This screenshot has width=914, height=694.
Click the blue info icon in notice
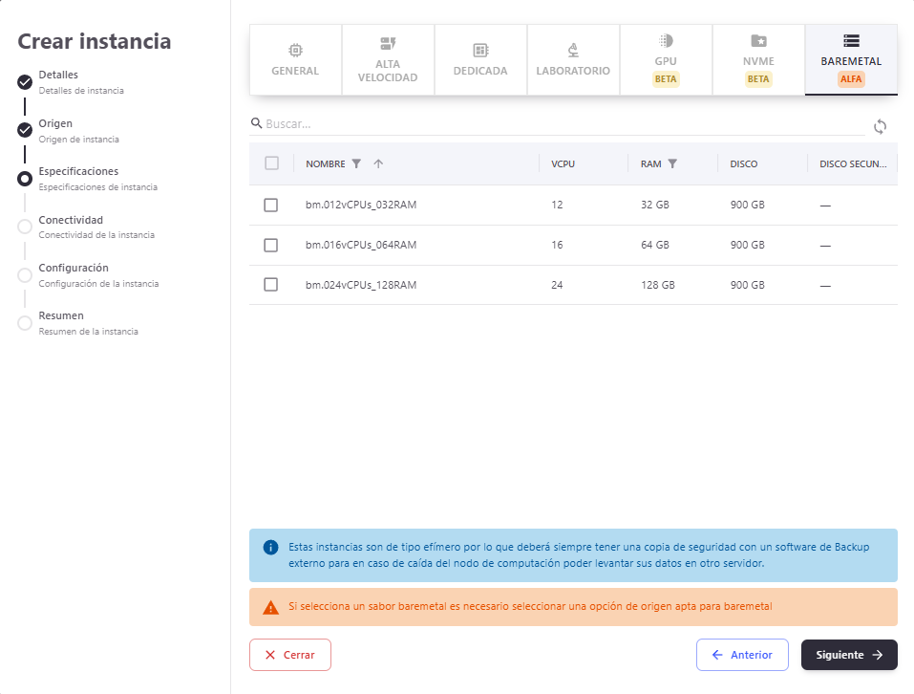pos(270,548)
